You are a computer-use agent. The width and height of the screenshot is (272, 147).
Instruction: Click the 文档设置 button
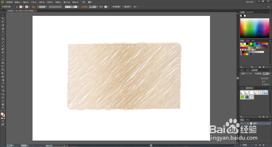116,7
